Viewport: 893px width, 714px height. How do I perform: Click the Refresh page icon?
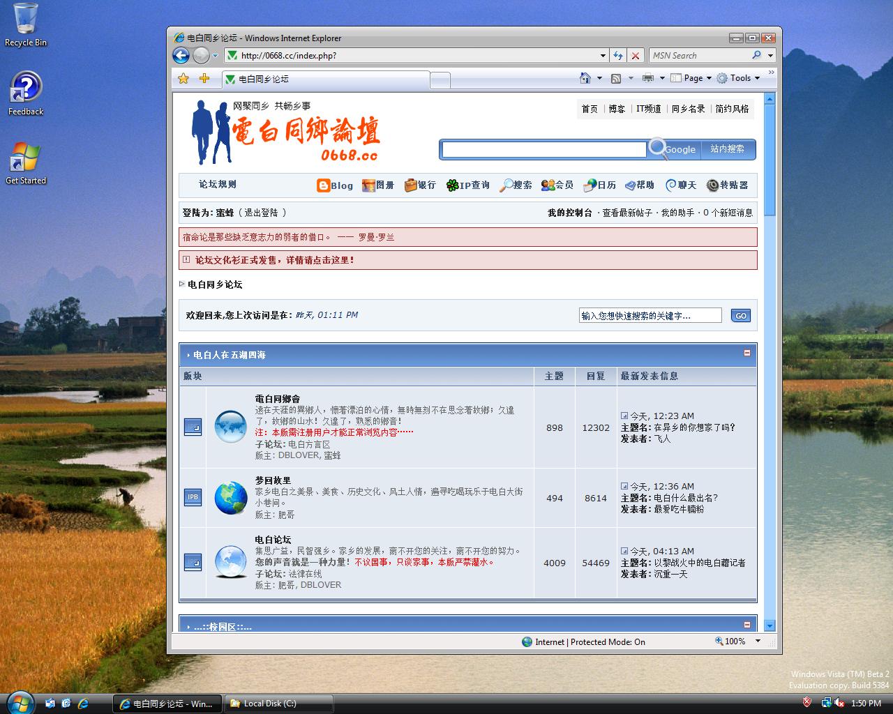618,56
